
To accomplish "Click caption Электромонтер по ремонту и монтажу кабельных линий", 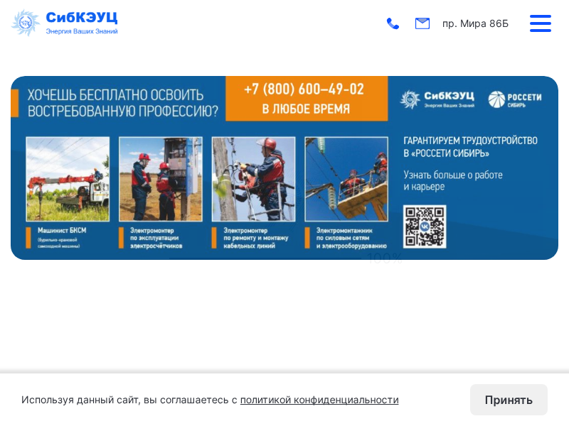I will [x=256, y=238].
